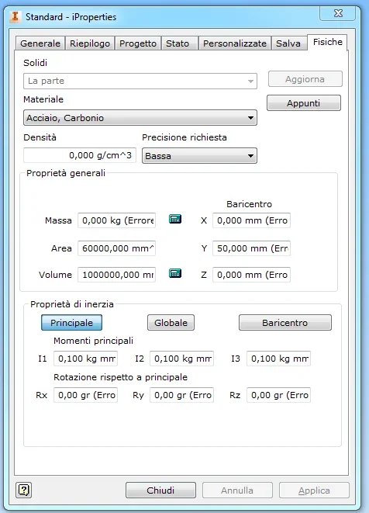Click the Massa value field
This screenshot has width=369, height=513.
pos(117,220)
